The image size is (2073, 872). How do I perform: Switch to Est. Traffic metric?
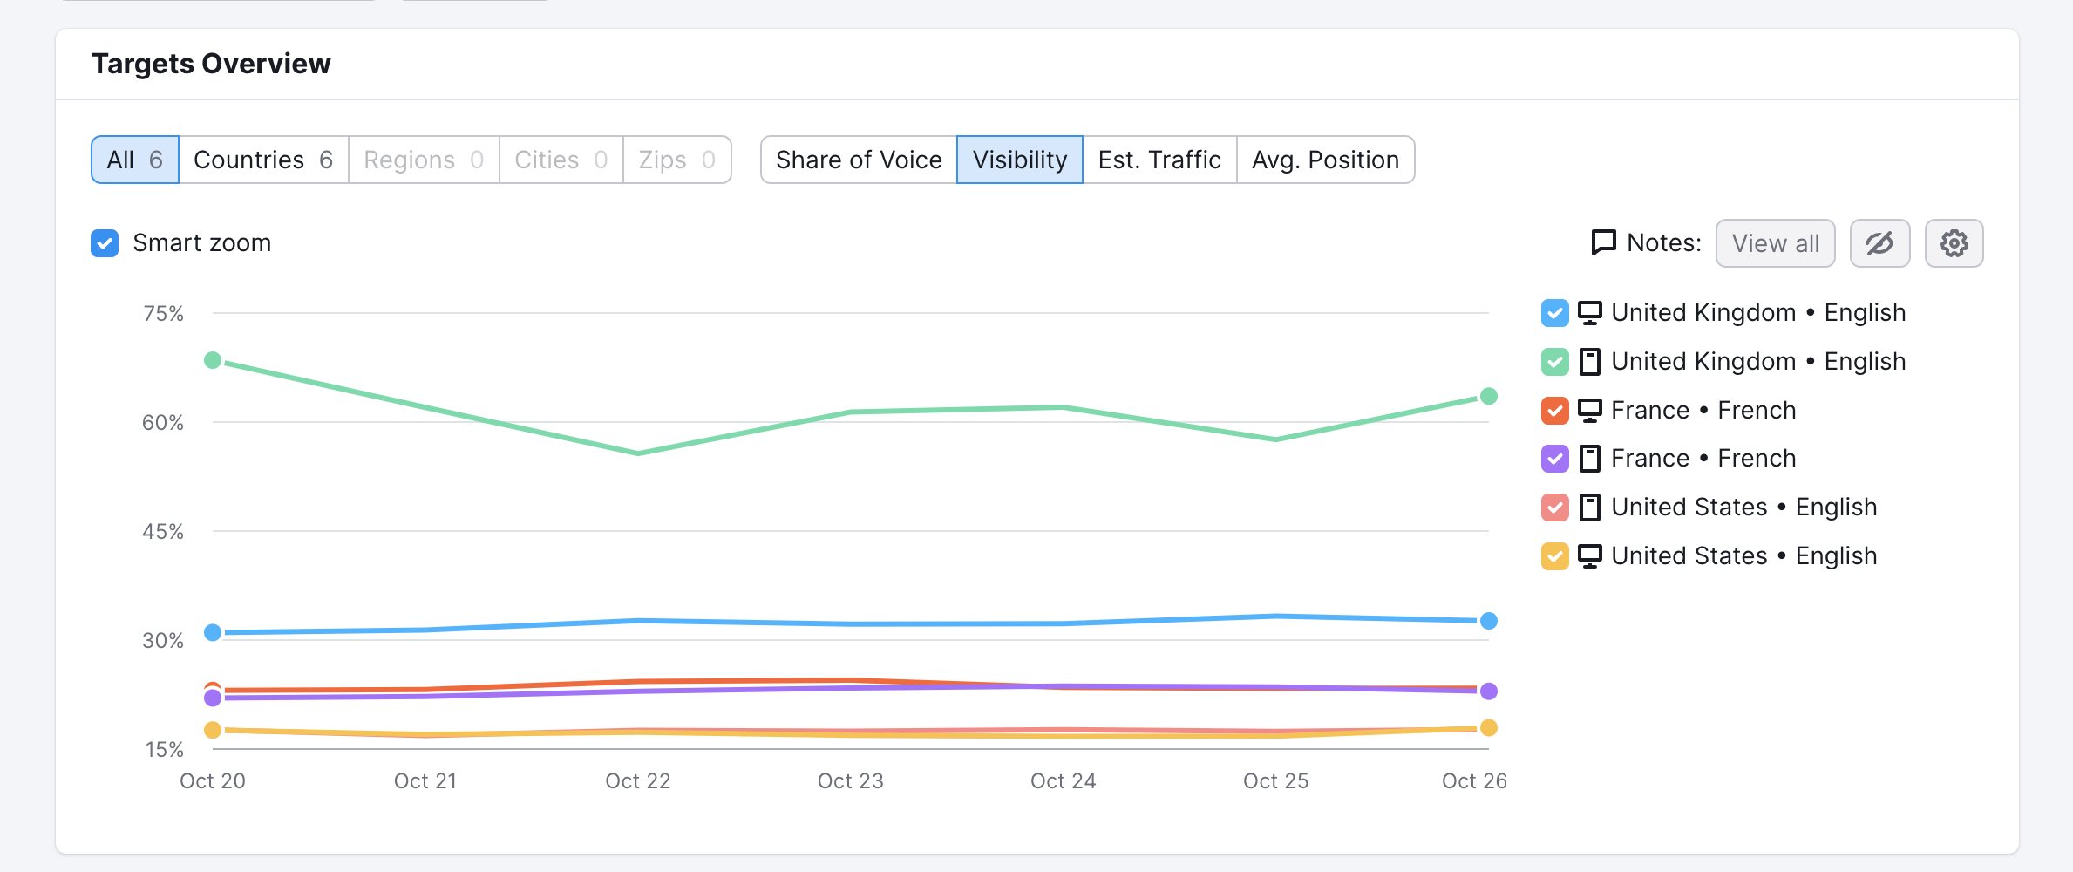(1159, 160)
